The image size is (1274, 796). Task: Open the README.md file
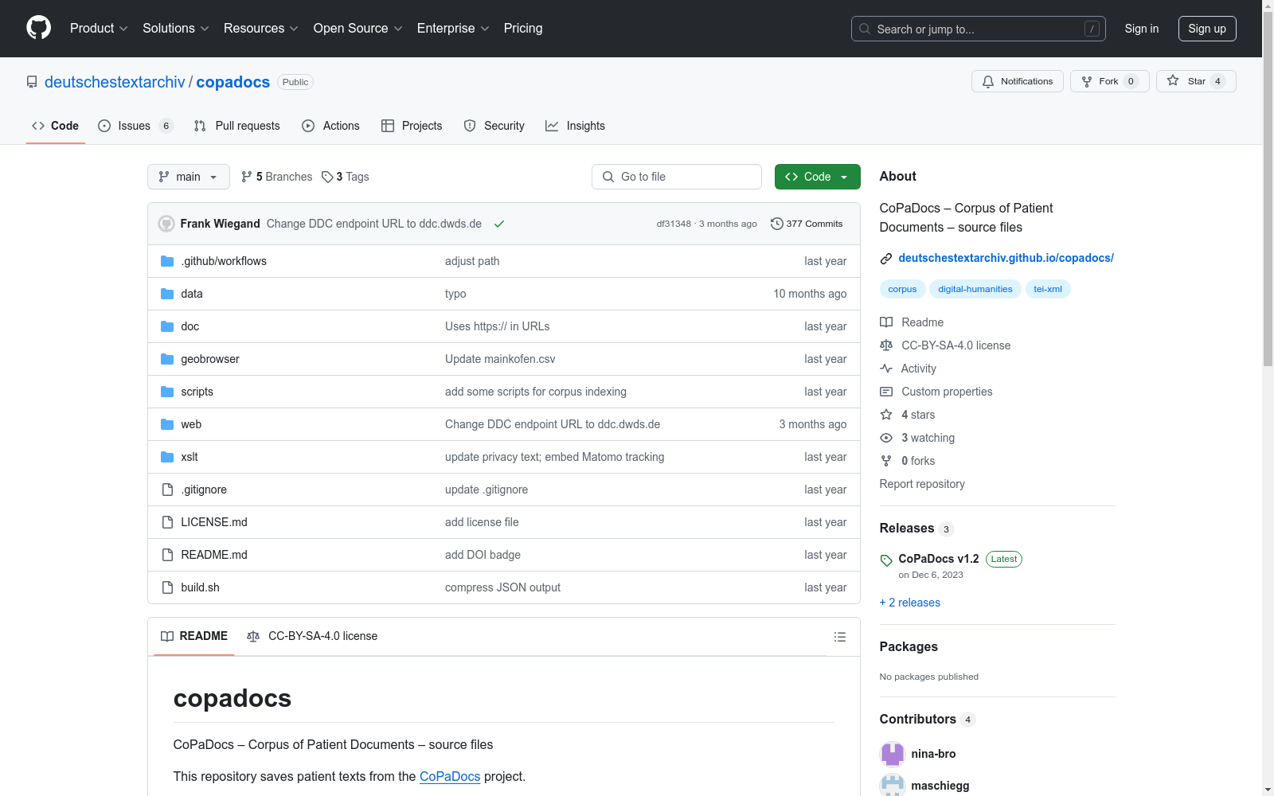click(214, 555)
